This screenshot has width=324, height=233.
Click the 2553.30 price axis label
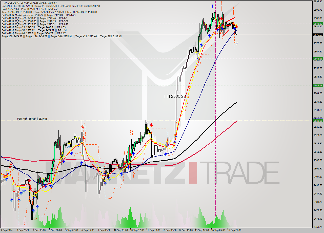tap(318, 77)
